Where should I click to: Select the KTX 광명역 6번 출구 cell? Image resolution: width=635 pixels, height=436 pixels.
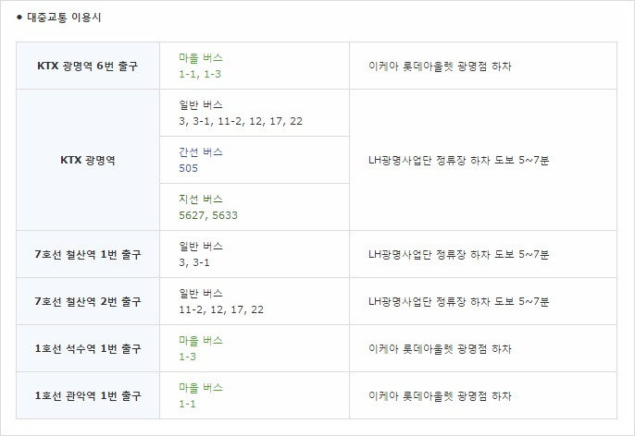[88, 66]
